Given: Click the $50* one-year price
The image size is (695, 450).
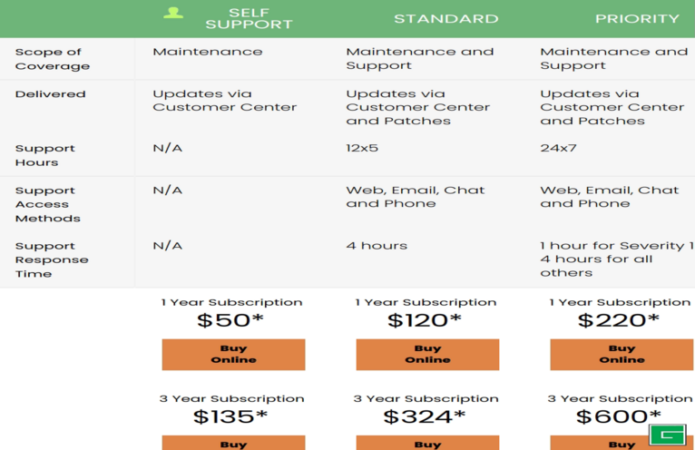Looking at the screenshot, I should point(232,320).
